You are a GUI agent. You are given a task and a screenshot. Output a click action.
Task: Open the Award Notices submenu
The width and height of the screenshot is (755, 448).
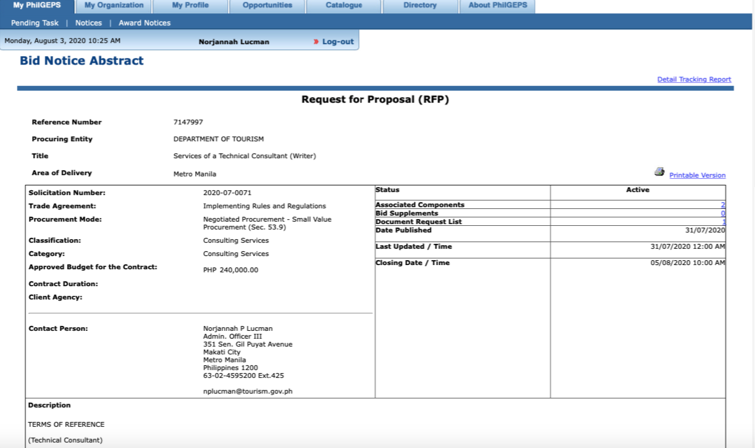pyautogui.click(x=144, y=23)
